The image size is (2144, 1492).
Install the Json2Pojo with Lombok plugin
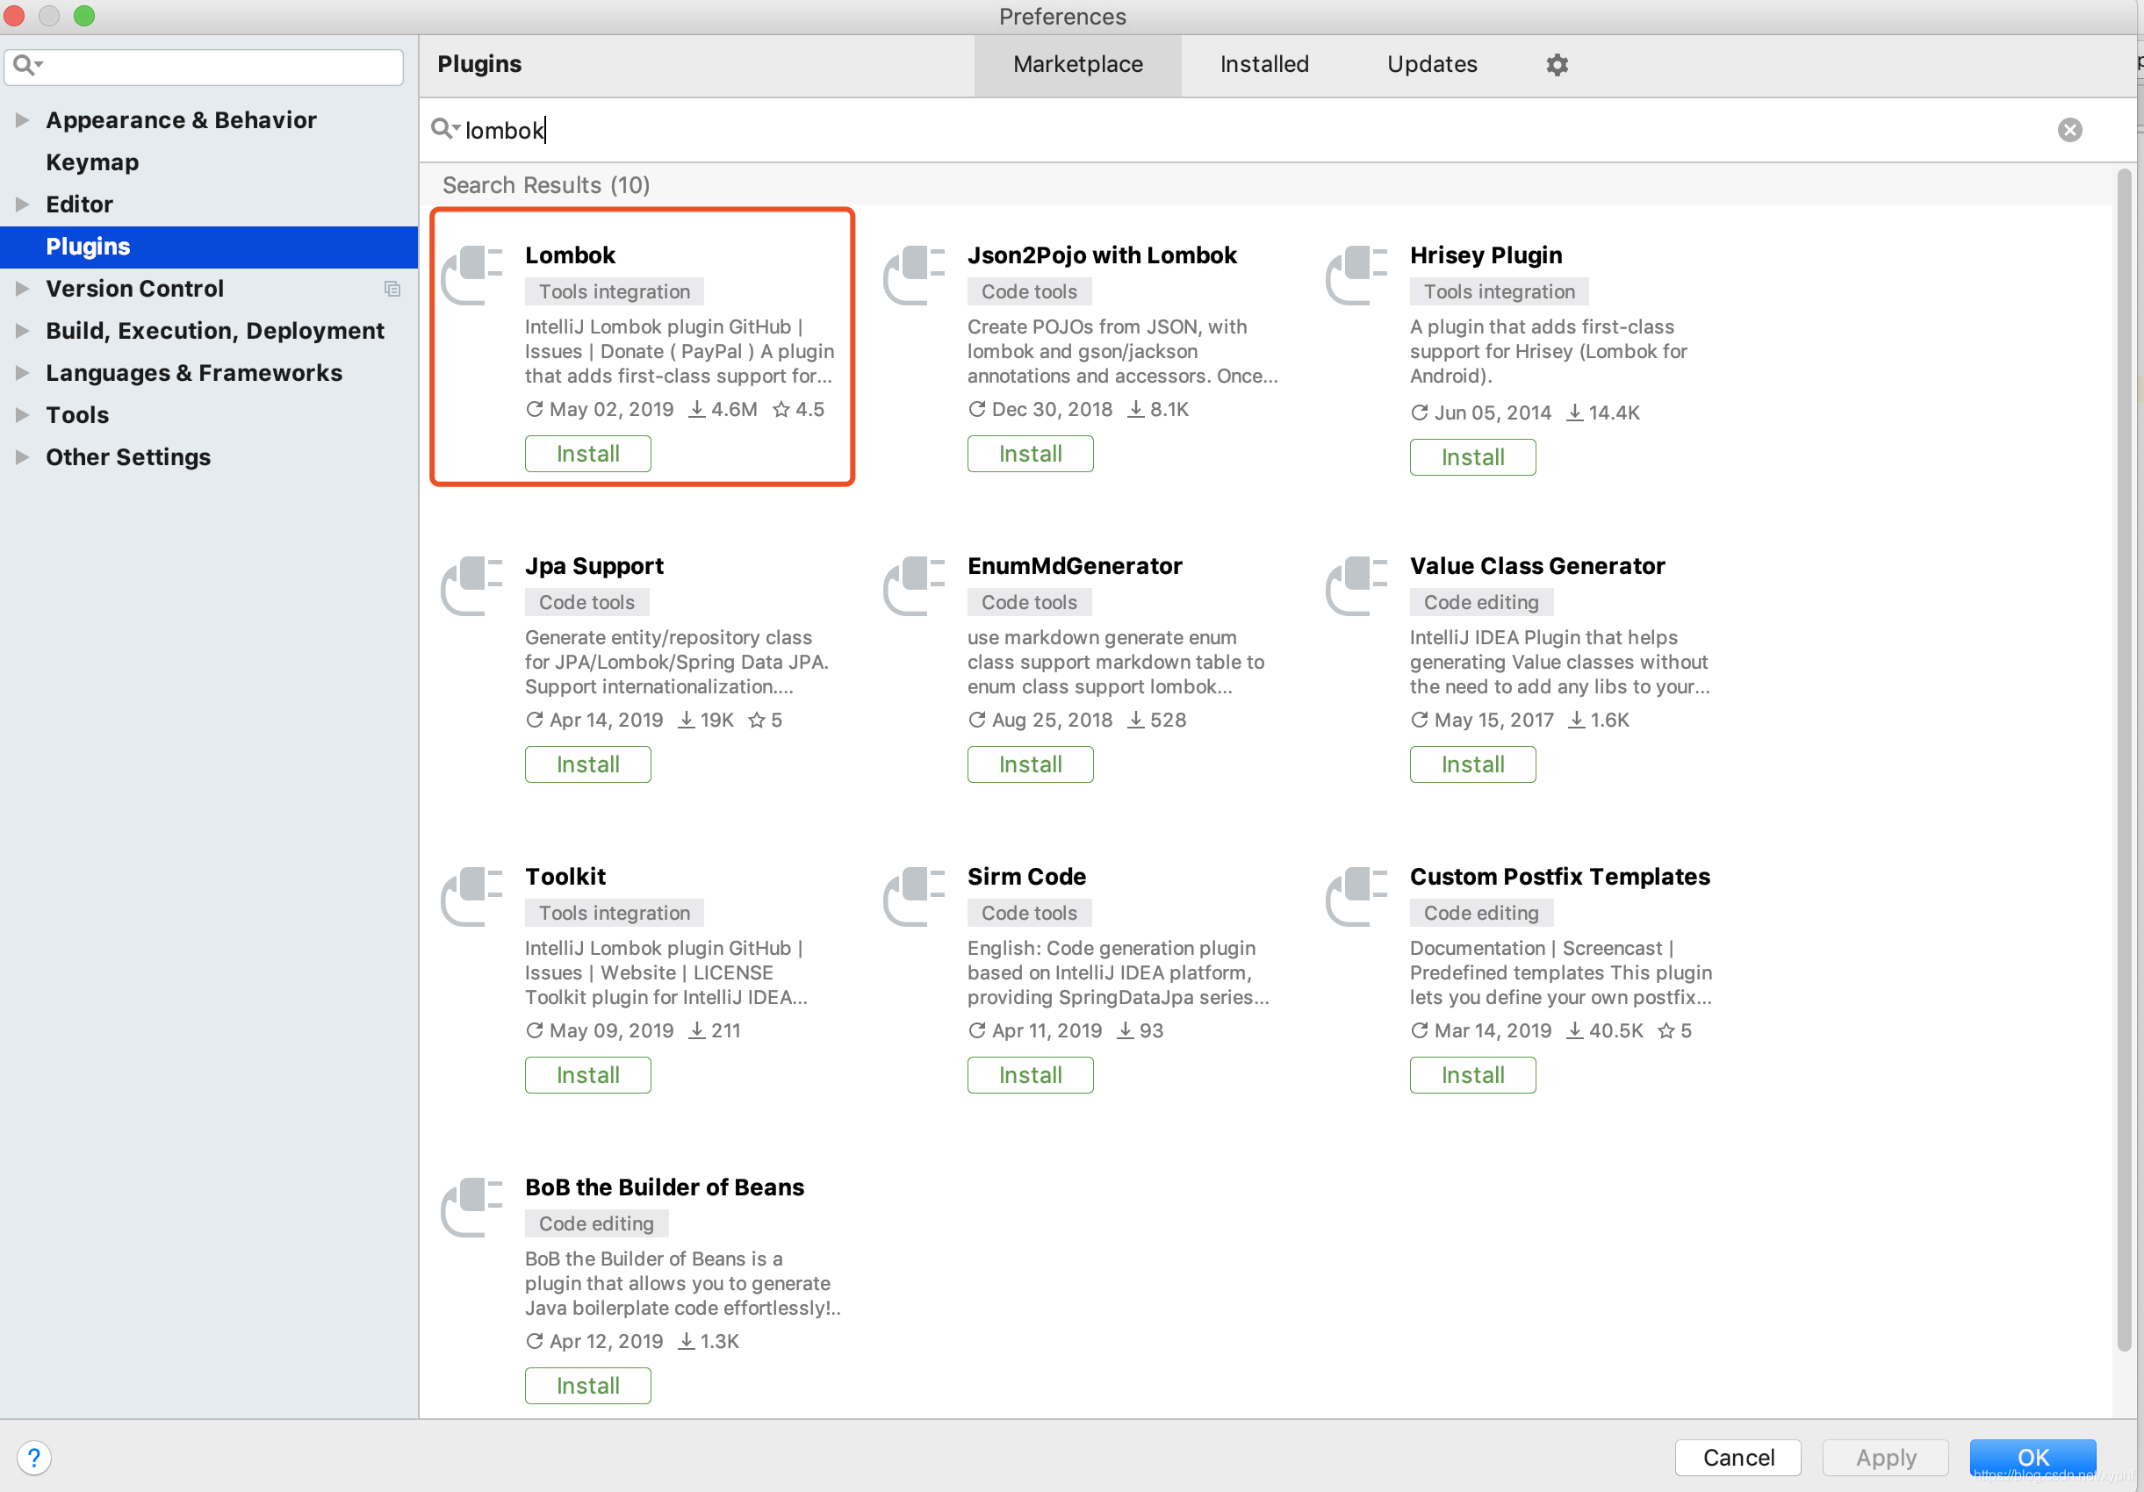tap(1030, 453)
